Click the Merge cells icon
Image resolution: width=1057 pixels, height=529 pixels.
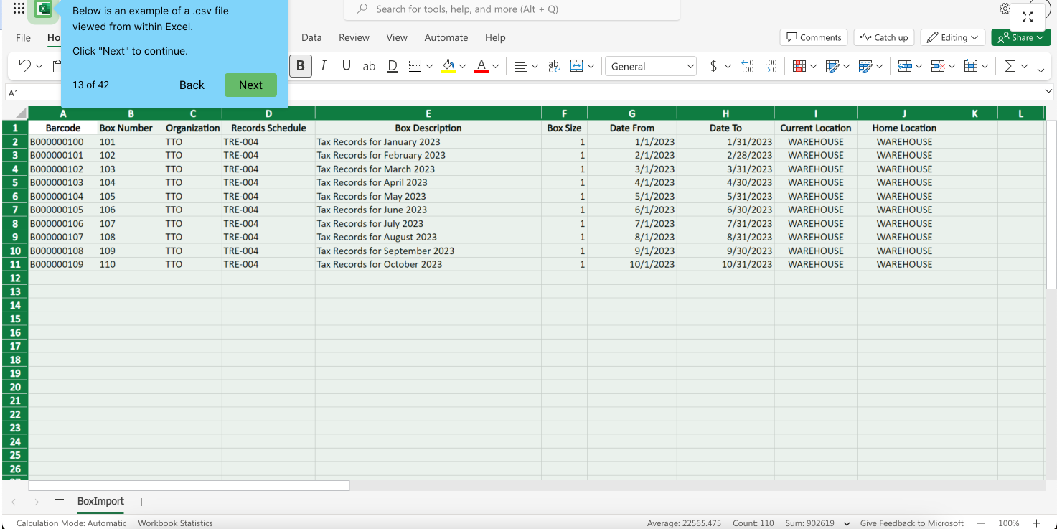click(576, 66)
